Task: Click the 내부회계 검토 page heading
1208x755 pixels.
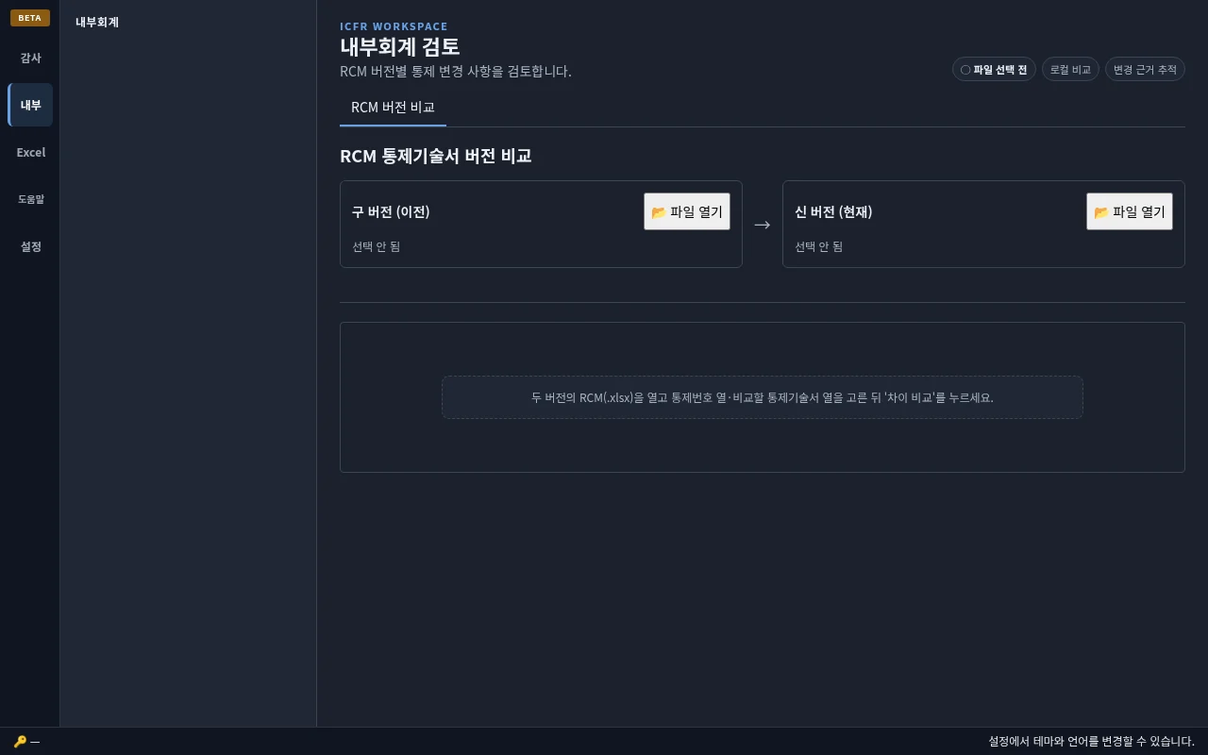Action: 400,46
